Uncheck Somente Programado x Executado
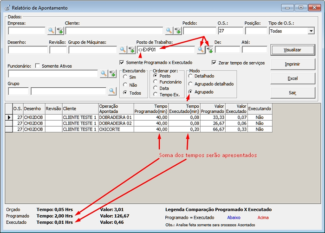The height and width of the screenshot is (233, 325). [x=122, y=62]
